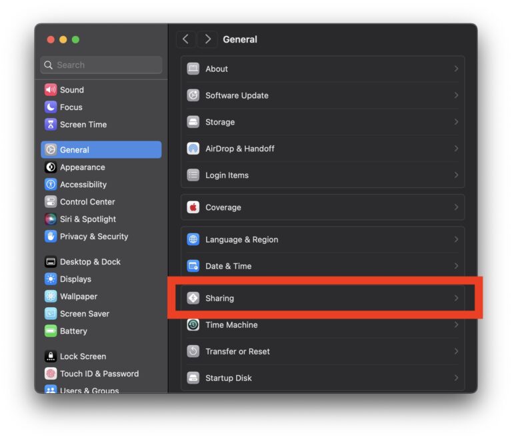
Task: Click the Startup Disk chevron
Action: pyautogui.click(x=456, y=378)
